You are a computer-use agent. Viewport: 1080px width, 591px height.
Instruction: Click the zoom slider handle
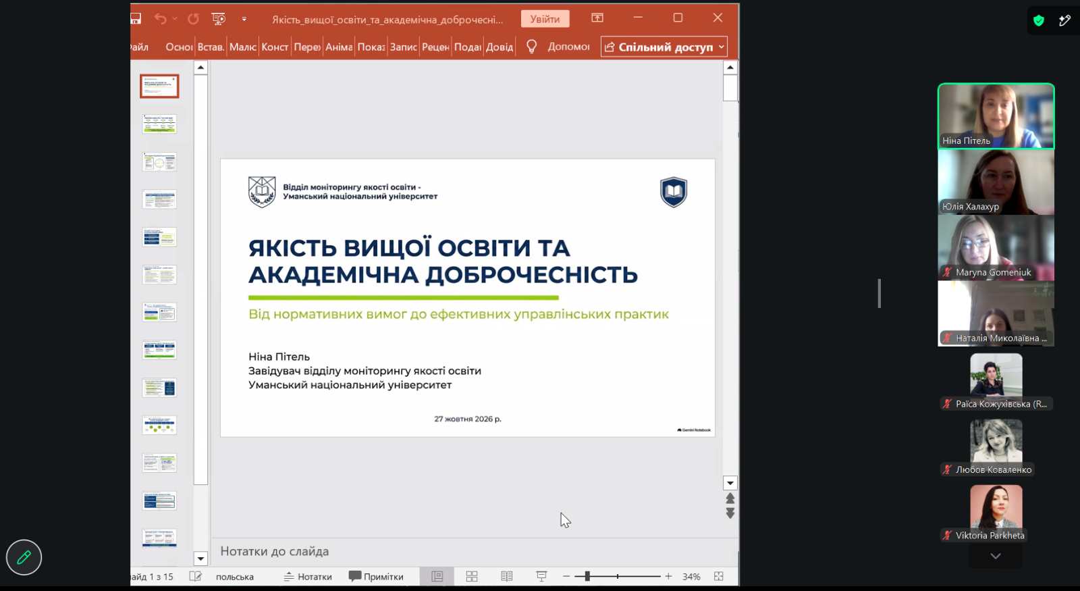(587, 576)
